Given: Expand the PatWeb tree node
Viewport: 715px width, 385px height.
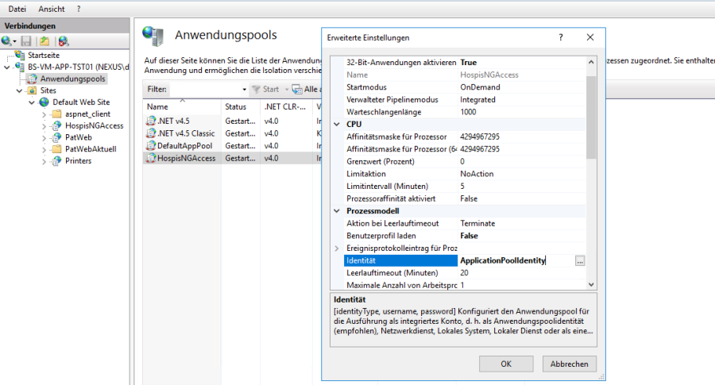Looking at the screenshot, I should 44,137.
